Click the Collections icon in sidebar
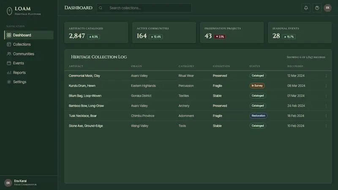The image size is (338, 190). tap(9, 44)
